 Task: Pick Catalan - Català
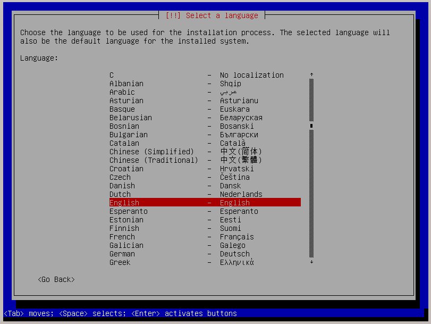(205, 144)
